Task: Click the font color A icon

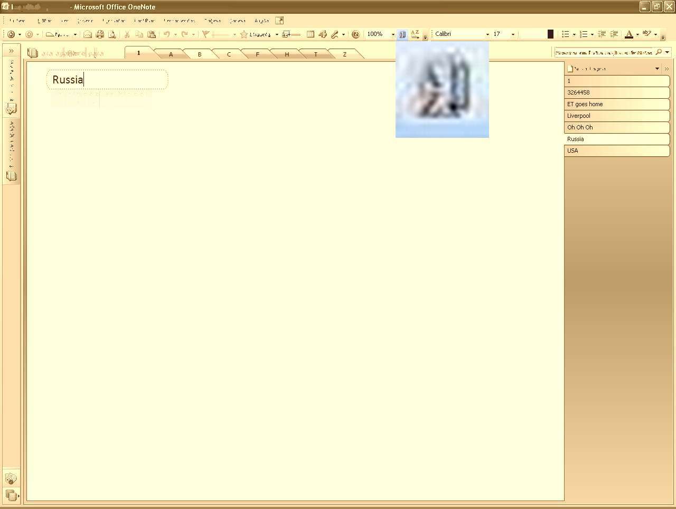Action: pyautogui.click(x=629, y=34)
